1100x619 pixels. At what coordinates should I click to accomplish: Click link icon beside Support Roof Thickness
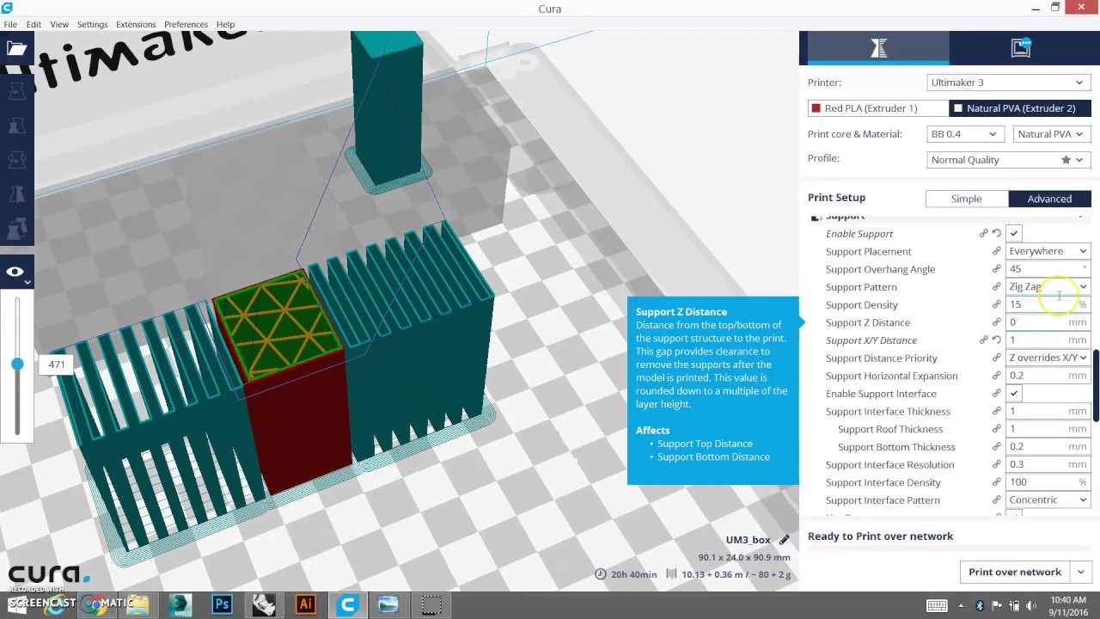click(x=997, y=429)
